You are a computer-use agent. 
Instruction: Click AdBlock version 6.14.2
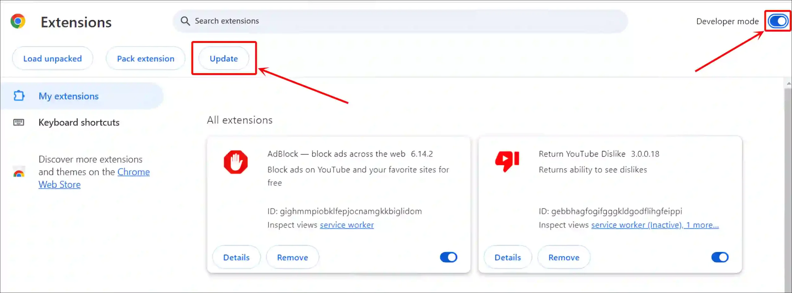coord(422,154)
